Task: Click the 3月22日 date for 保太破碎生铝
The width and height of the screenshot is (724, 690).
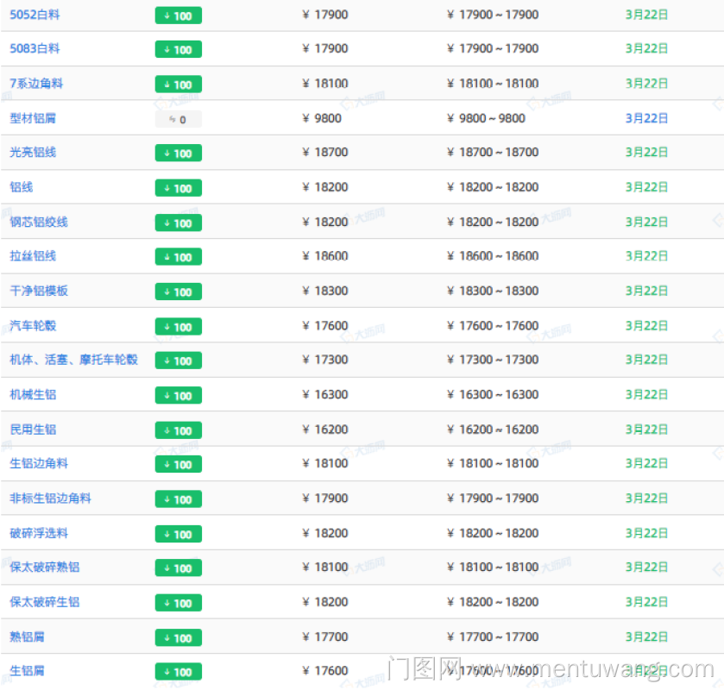Action: (x=646, y=602)
